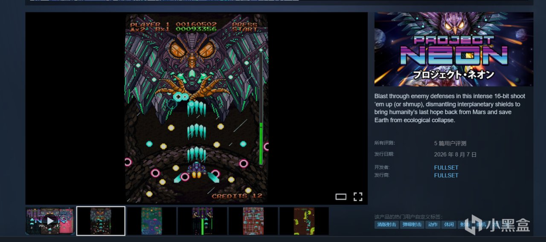Select the green laser beam screenshot thumbnail
This screenshot has width=546, height=242.
point(202,221)
